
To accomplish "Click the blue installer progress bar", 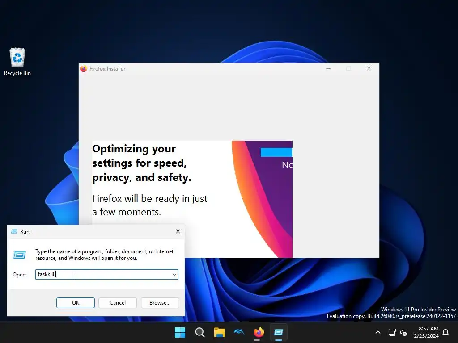I will pos(276,152).
